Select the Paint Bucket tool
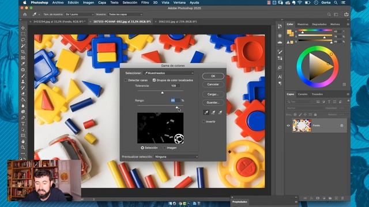Image resolution: width=369 pixels, height=207 pixels. [23, 99]
